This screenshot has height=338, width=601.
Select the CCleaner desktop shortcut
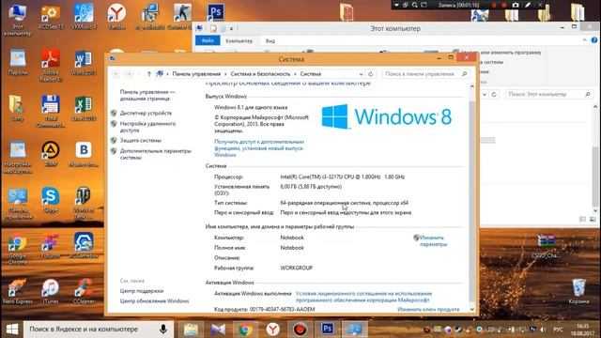pyautogui.click(x=84, y=291)
